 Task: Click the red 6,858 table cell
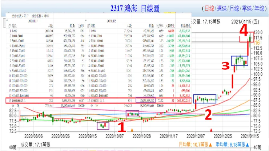pyautogui.click(x=171, y=31)
